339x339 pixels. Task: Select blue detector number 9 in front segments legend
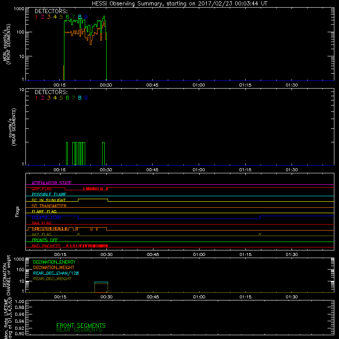[86, 17]
